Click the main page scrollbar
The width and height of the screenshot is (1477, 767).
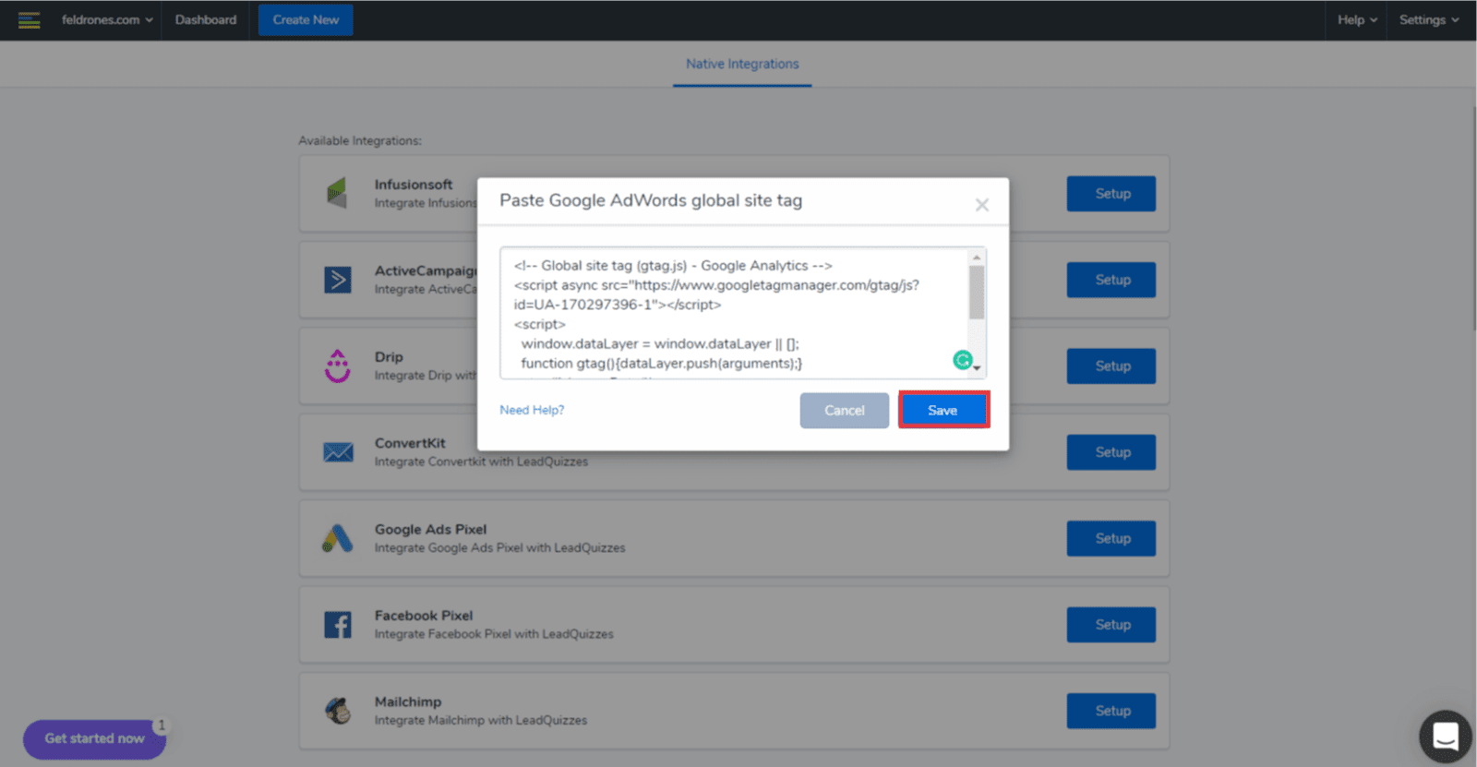tap(1473, 217)
